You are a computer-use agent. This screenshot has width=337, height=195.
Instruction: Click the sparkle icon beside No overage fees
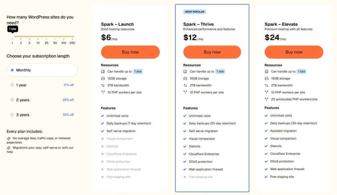tap(9, 139)
